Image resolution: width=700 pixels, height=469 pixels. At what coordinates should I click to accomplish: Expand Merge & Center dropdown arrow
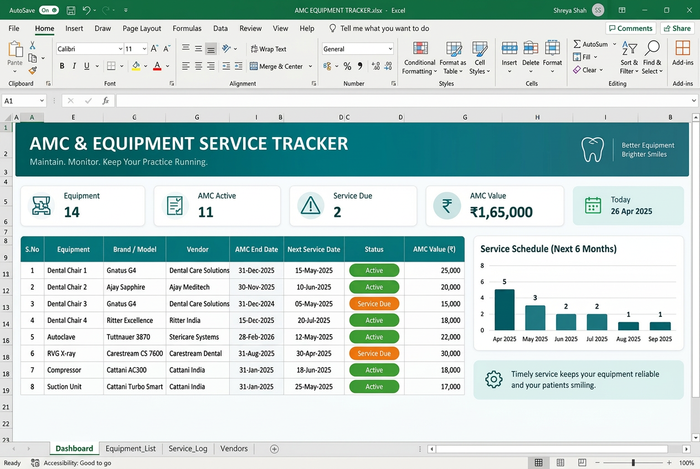coord(310,66)
